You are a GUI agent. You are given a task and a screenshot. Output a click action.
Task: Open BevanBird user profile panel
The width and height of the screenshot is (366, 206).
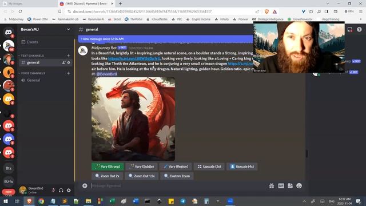(x=32, y=190)
